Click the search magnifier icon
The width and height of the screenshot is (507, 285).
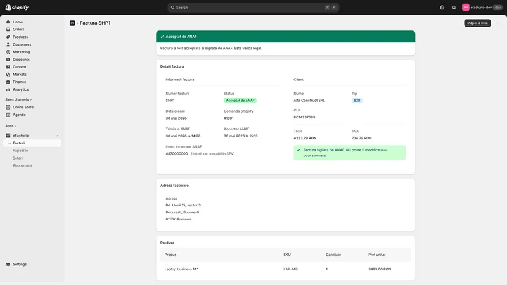pos(172,8)
